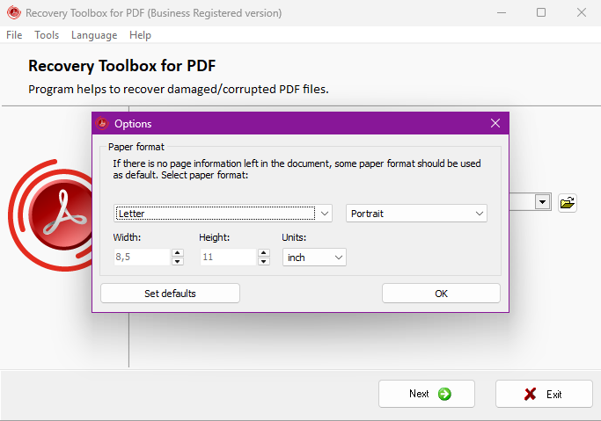This screenshot has height=421, width=601.
Task: Click the Next button with green arrow
Action: pyautogui.click(x=427, y=394)
